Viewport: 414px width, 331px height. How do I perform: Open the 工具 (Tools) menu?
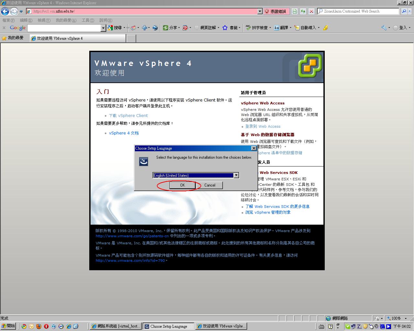point(88,20)
